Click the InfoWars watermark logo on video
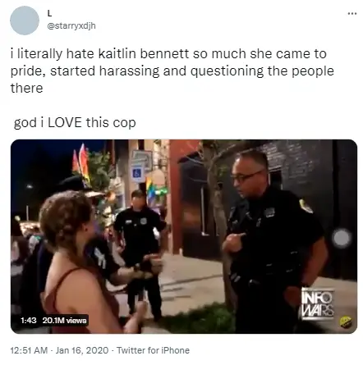Screen dimensions: 363x365 point(318,303)
